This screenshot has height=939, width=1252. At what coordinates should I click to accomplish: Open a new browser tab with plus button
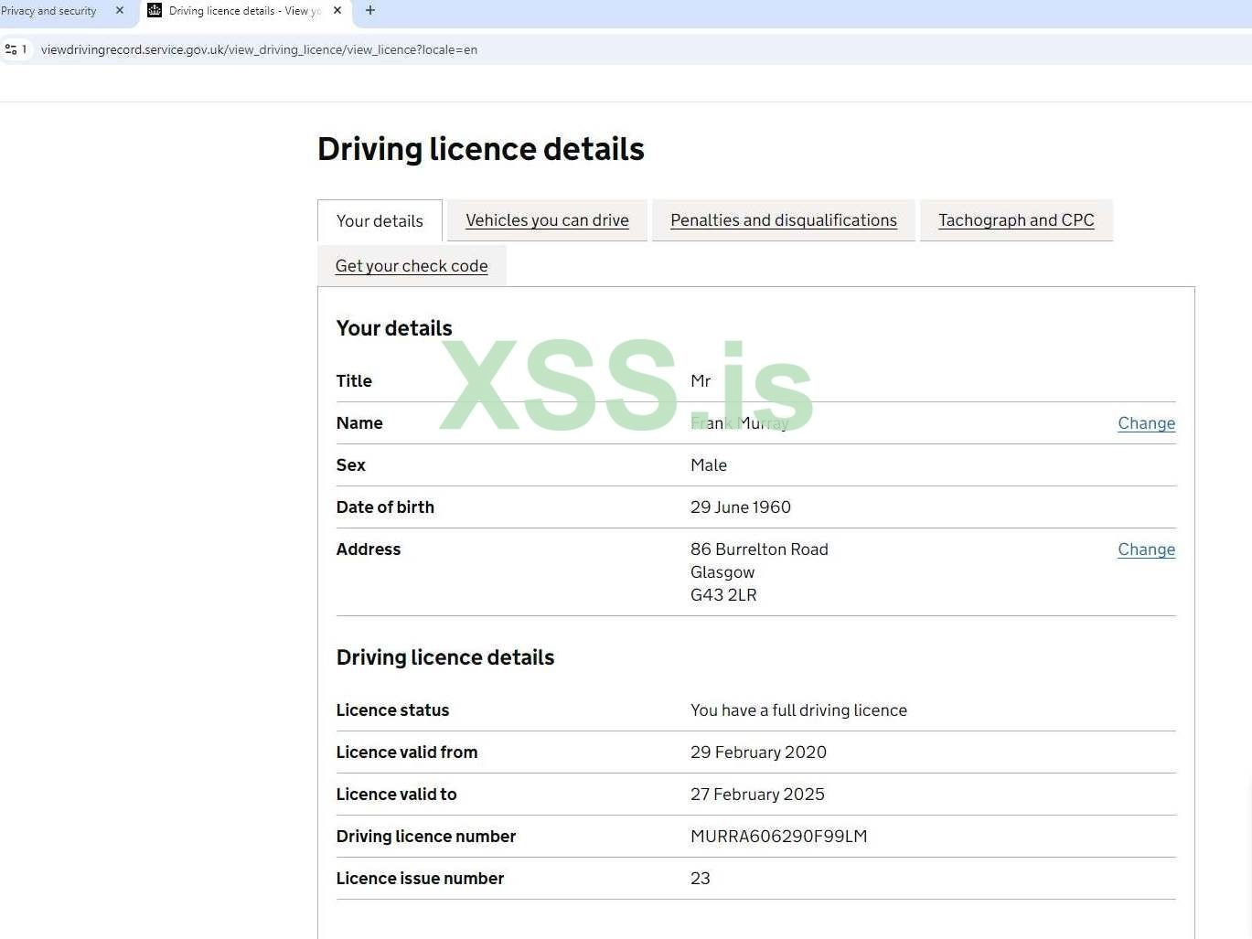pos(370,11)
